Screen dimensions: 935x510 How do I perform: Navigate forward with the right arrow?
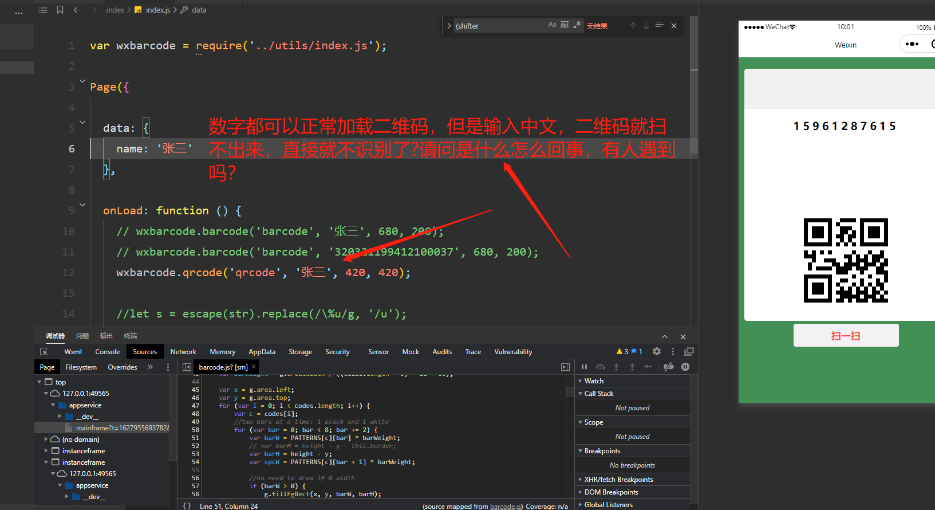[94, 10]
